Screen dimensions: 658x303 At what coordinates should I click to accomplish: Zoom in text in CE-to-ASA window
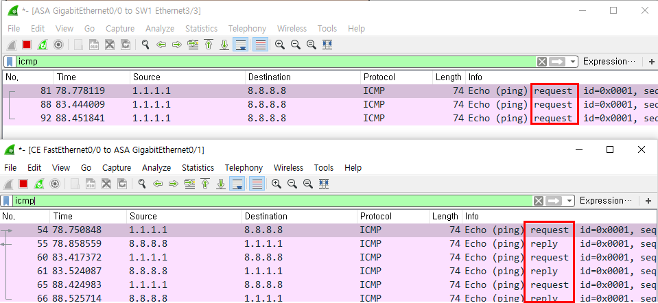(277, 184)
